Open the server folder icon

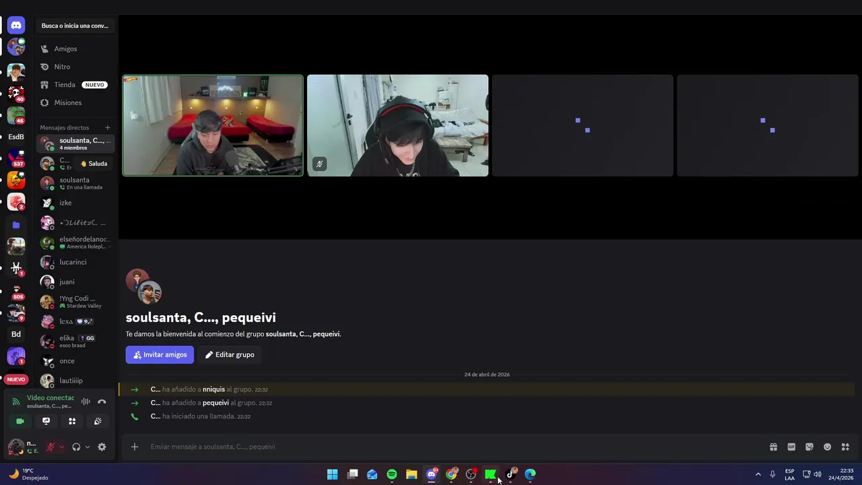(16, 225)
